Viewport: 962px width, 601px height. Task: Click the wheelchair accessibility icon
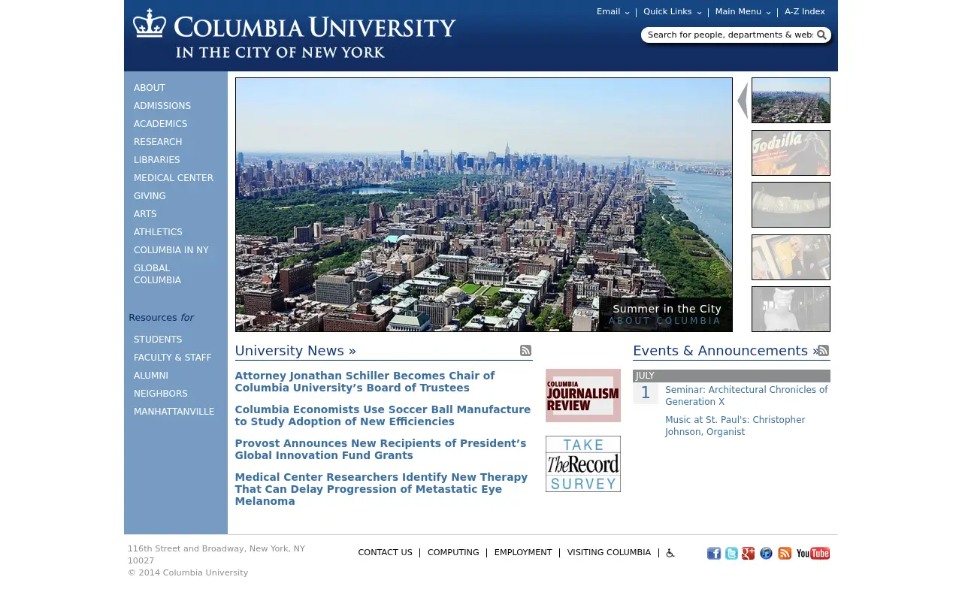coord(670,553)
